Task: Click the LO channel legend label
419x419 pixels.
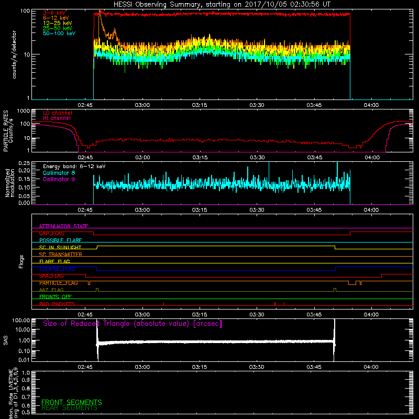Action: click(57, 113)
